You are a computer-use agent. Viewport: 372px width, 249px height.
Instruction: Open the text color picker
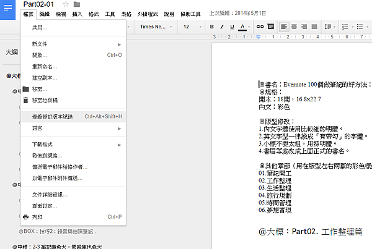pyautogui.click(x=244, y=27)
